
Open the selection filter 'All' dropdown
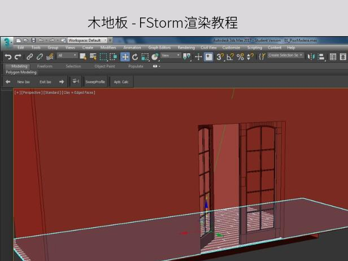pyautogui.click(x=67, y=56)
